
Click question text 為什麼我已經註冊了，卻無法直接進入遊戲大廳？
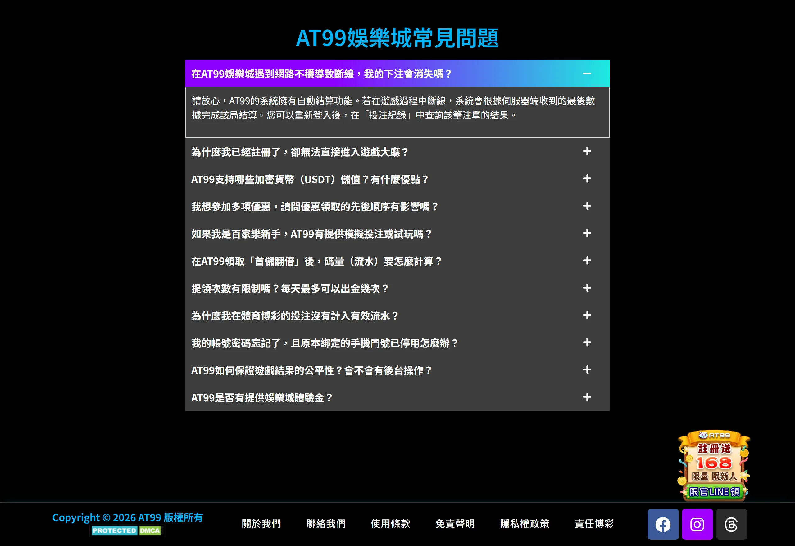point(300,152)
